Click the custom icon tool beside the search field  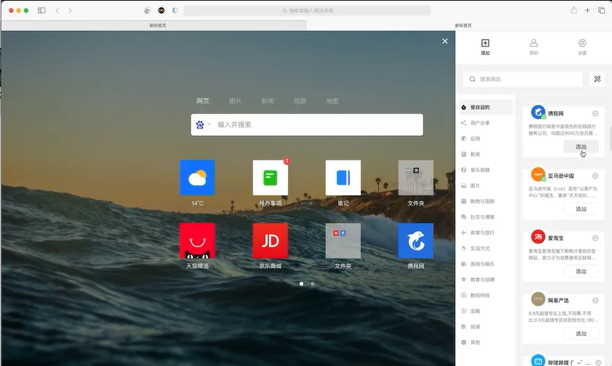[597, 79]
